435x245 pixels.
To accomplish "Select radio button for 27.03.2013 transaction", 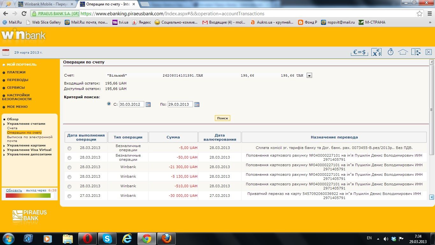I will coord(69,196).
